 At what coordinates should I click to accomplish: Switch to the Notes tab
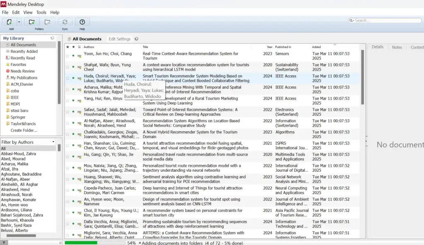pos(397,47)
